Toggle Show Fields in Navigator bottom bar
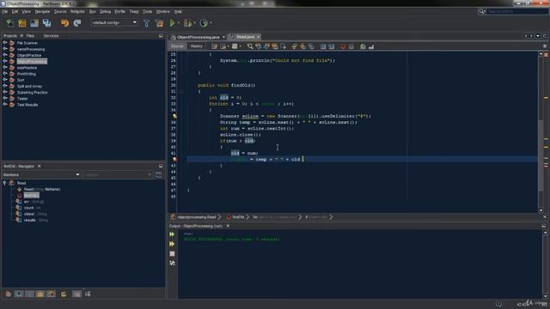The height and width of the screenshot is (309, 550). (x=19, y=294)
